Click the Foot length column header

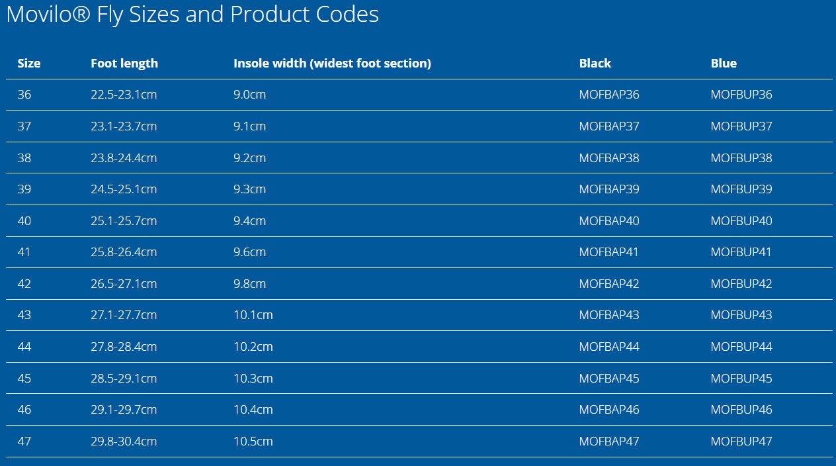pyautogui.click(x=124, y=64)
